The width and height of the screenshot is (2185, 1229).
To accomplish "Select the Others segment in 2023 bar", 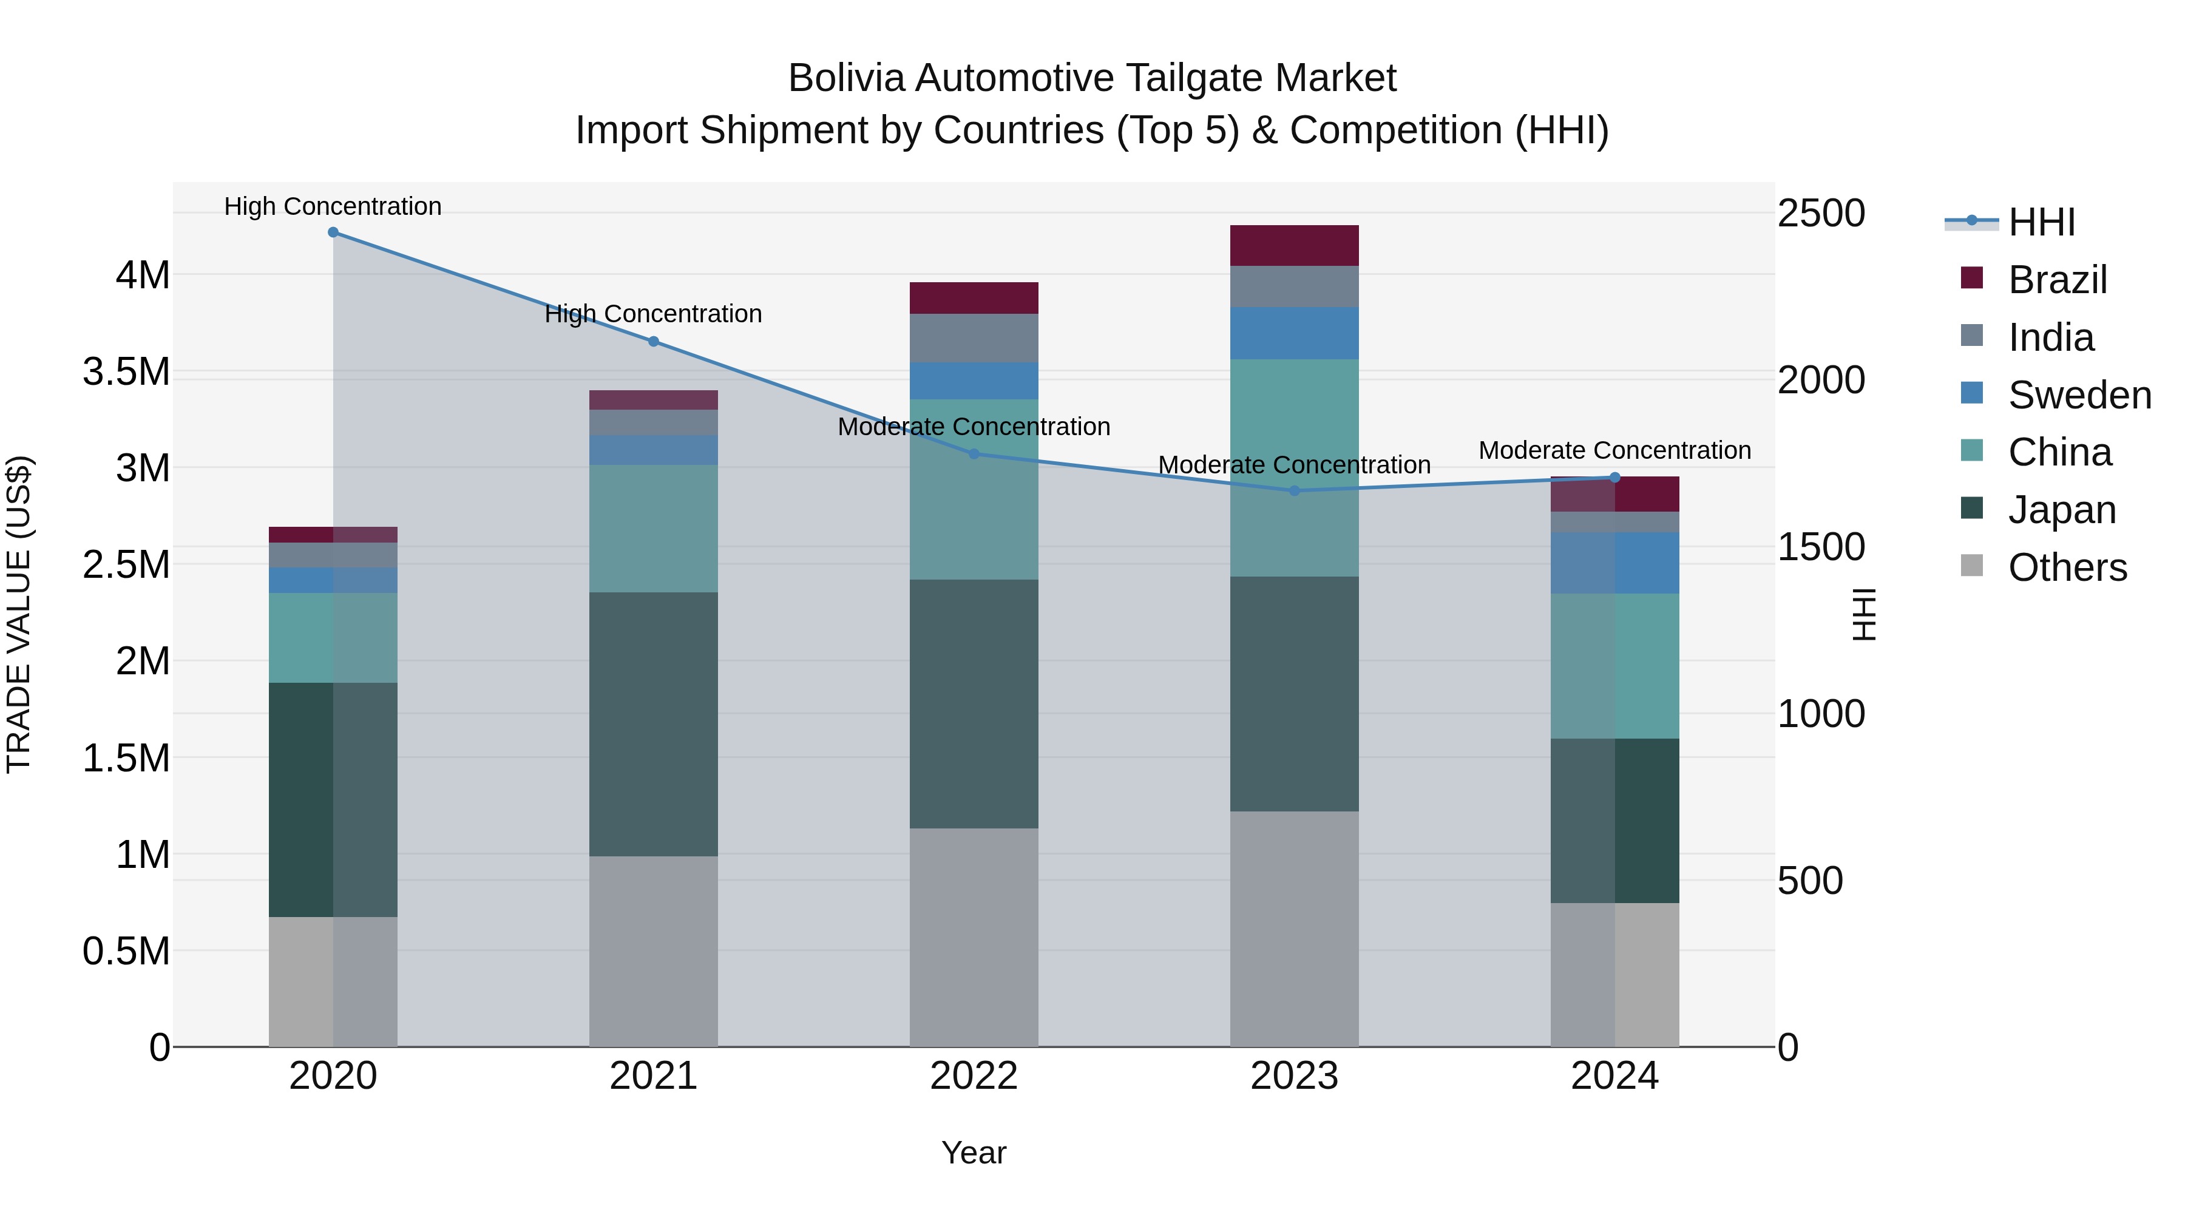I will coord(1295,929).
